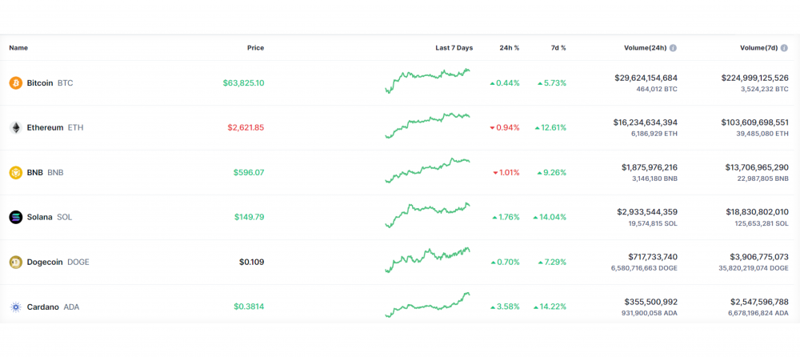Click the Cardano logo icon
Viewport: 800px width, 357px height.
tap(16, 307)
